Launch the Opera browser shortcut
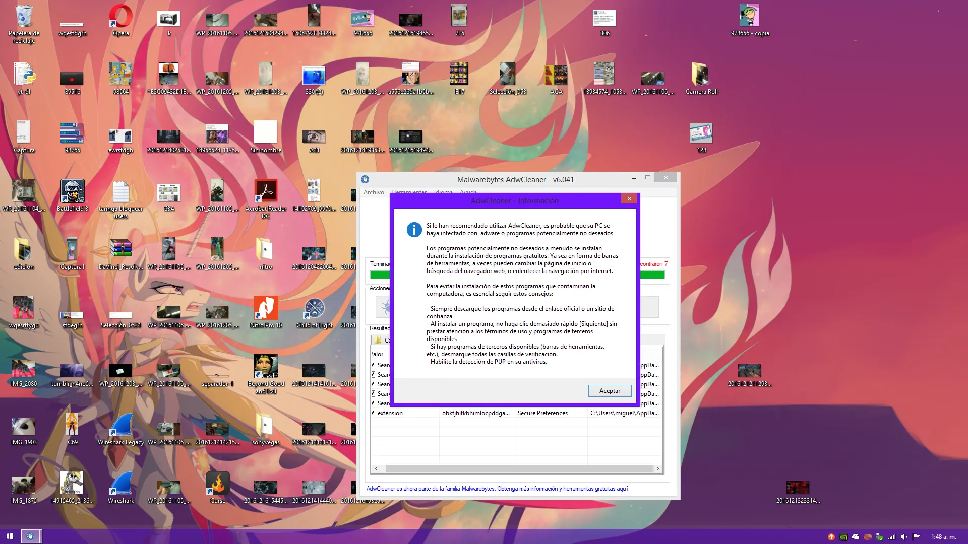 (121, 20)
